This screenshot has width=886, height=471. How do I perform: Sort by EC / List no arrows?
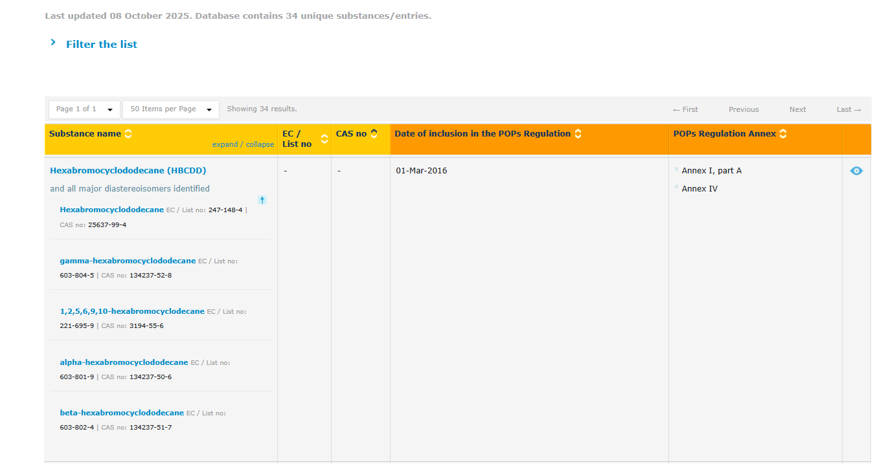point(324,139)
